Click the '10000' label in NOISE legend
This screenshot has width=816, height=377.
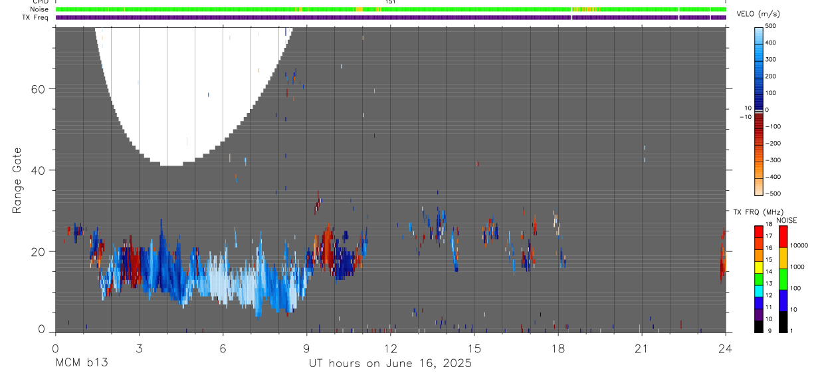point(799,245)
